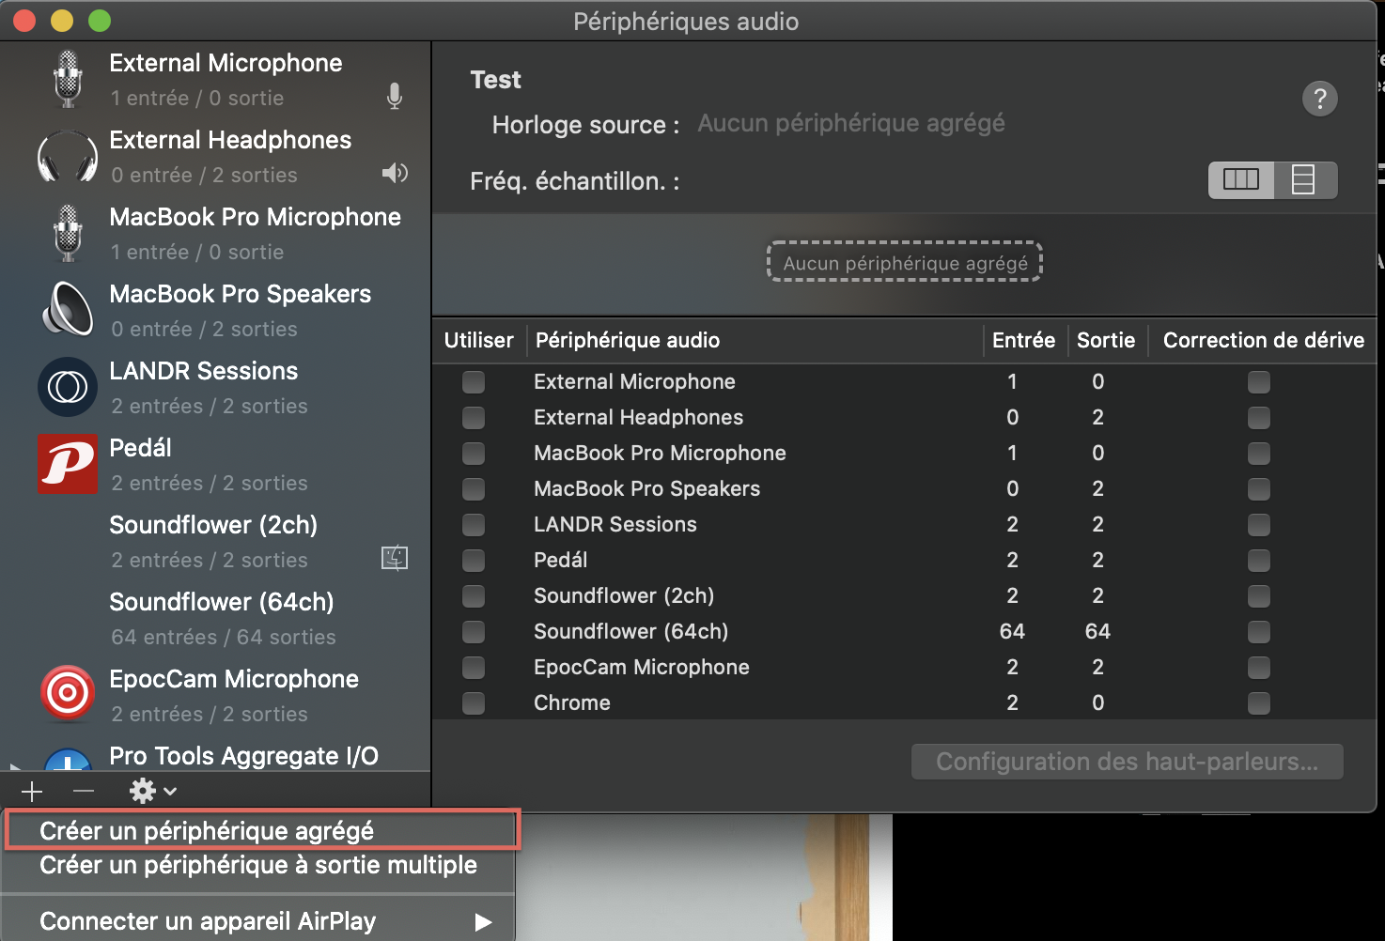
Task: Click the Pedál red P icon
Action: point(68,463)
